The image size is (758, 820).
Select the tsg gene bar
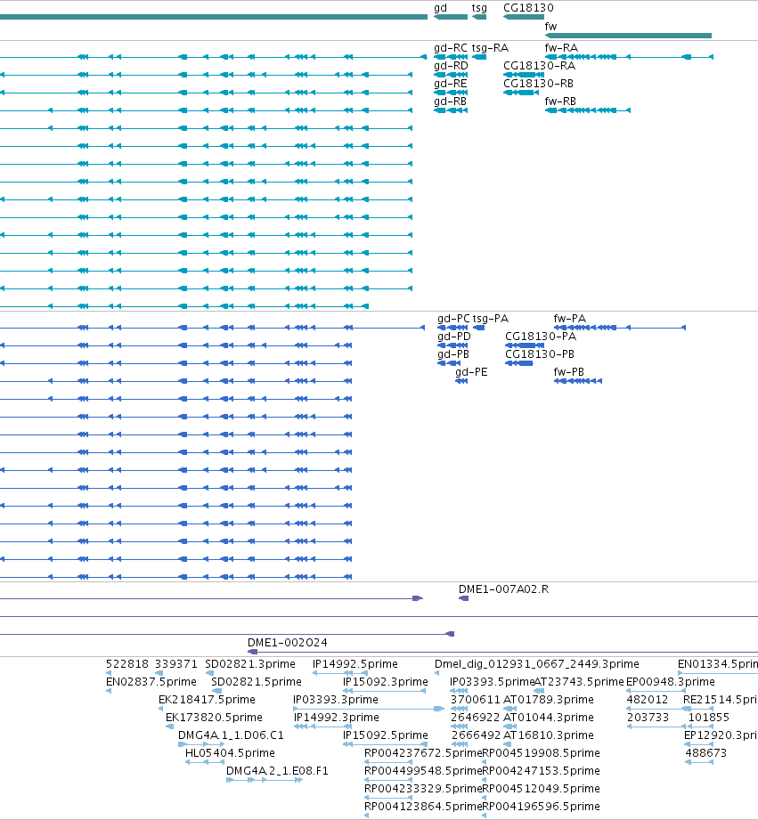tap(479, 17)
